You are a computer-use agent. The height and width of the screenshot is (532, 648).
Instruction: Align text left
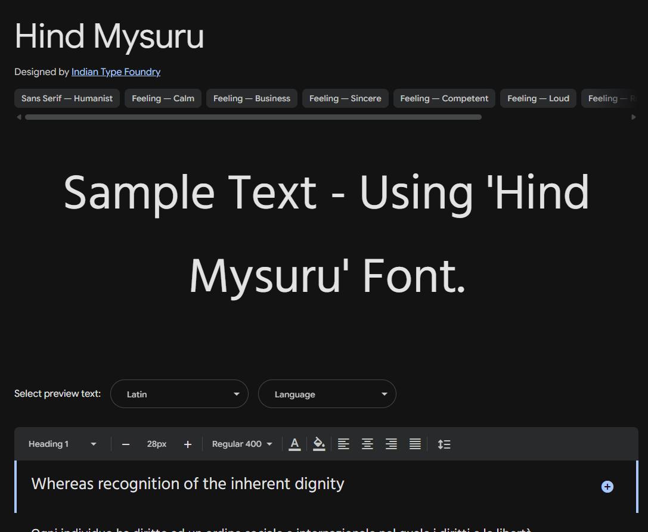(x=343, y=444)
